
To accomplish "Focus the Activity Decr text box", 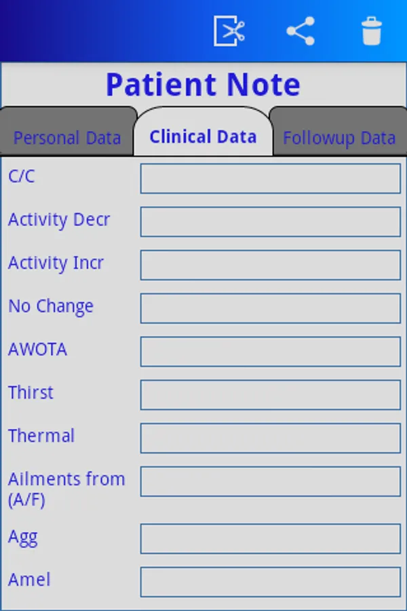I will 270,221.
